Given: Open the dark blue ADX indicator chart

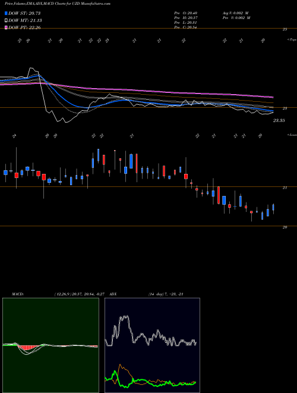Looking at the screenshot, I should click(152, 345).
